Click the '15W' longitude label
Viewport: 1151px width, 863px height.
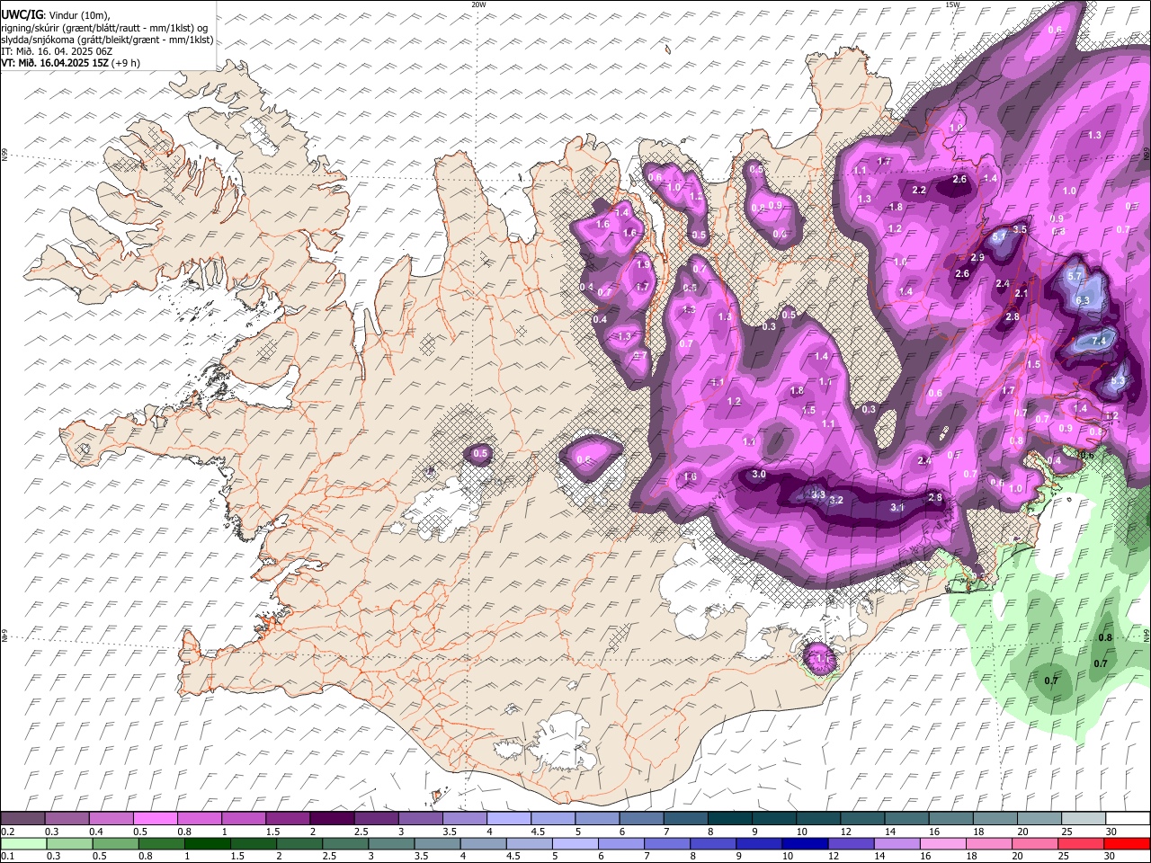point(952,4)
